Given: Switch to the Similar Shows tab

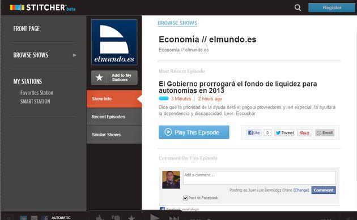Looking at the screenshot, I should [114, 135].
